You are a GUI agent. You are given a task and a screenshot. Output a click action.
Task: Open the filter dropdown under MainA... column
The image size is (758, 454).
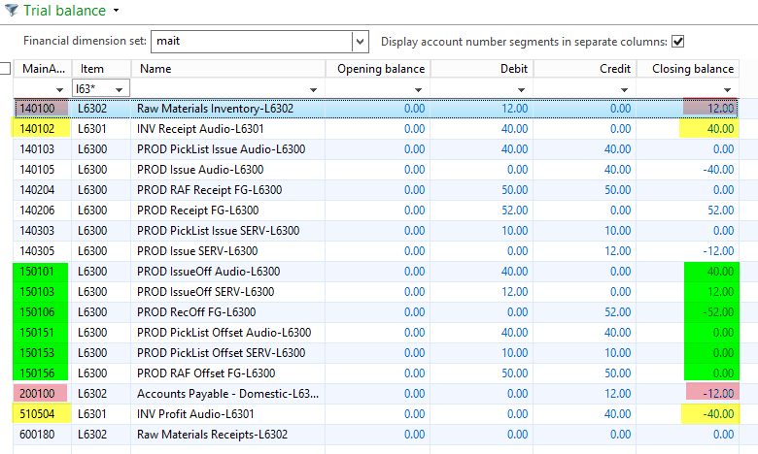[60, 89]
